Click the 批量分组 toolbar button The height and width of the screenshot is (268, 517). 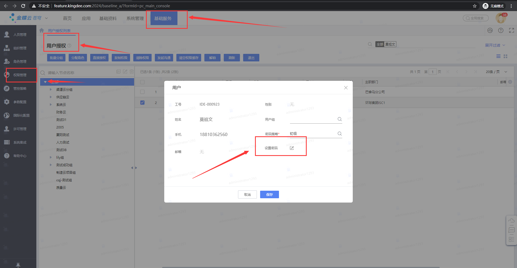coord(56,58)
